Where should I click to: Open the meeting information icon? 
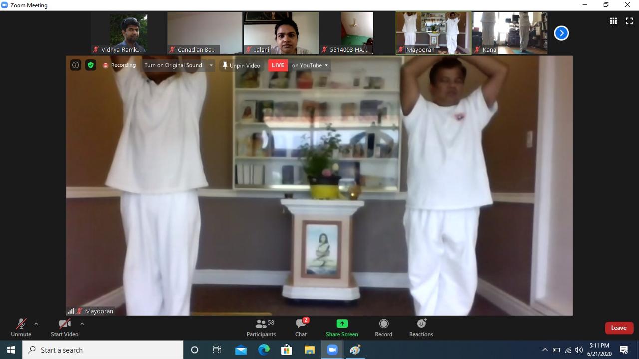(x=75, y=65)
